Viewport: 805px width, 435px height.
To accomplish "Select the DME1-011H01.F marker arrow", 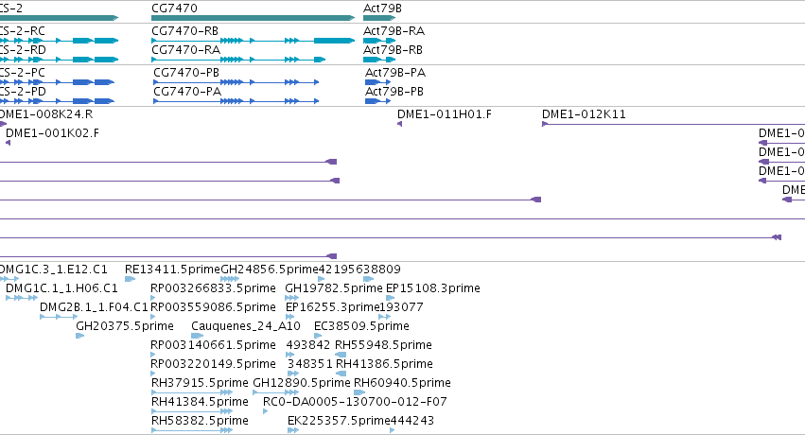I will [399, 124].
